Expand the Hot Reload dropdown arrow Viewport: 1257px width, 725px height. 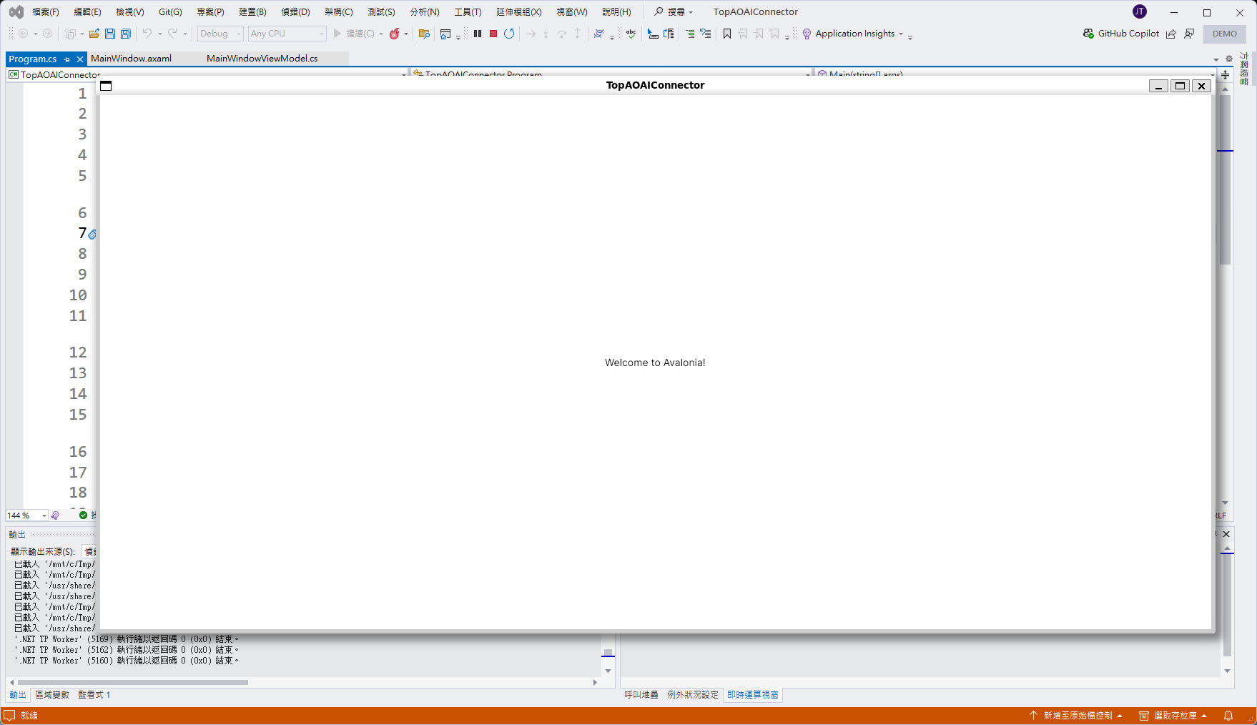click(406, 34)
